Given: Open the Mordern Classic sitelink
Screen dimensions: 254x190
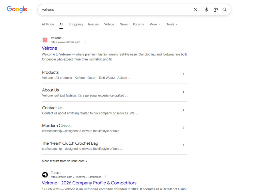Looking at the screenshot, I should pos(57,126).
